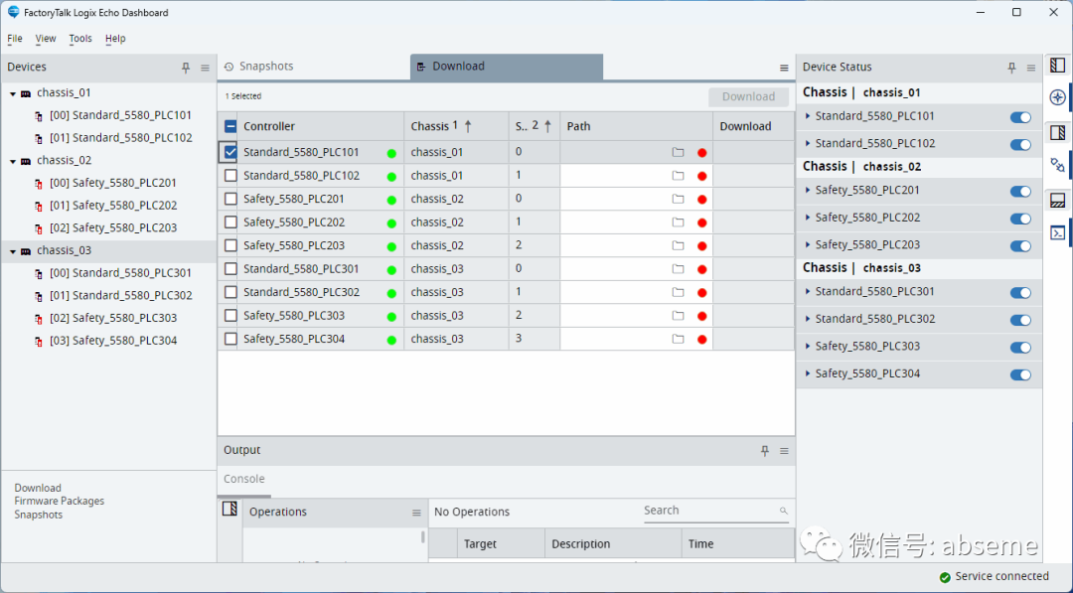Sort table by Slot column header
Image resolution: width=1073 pixels, height=593 pixels.
[535, 126]
